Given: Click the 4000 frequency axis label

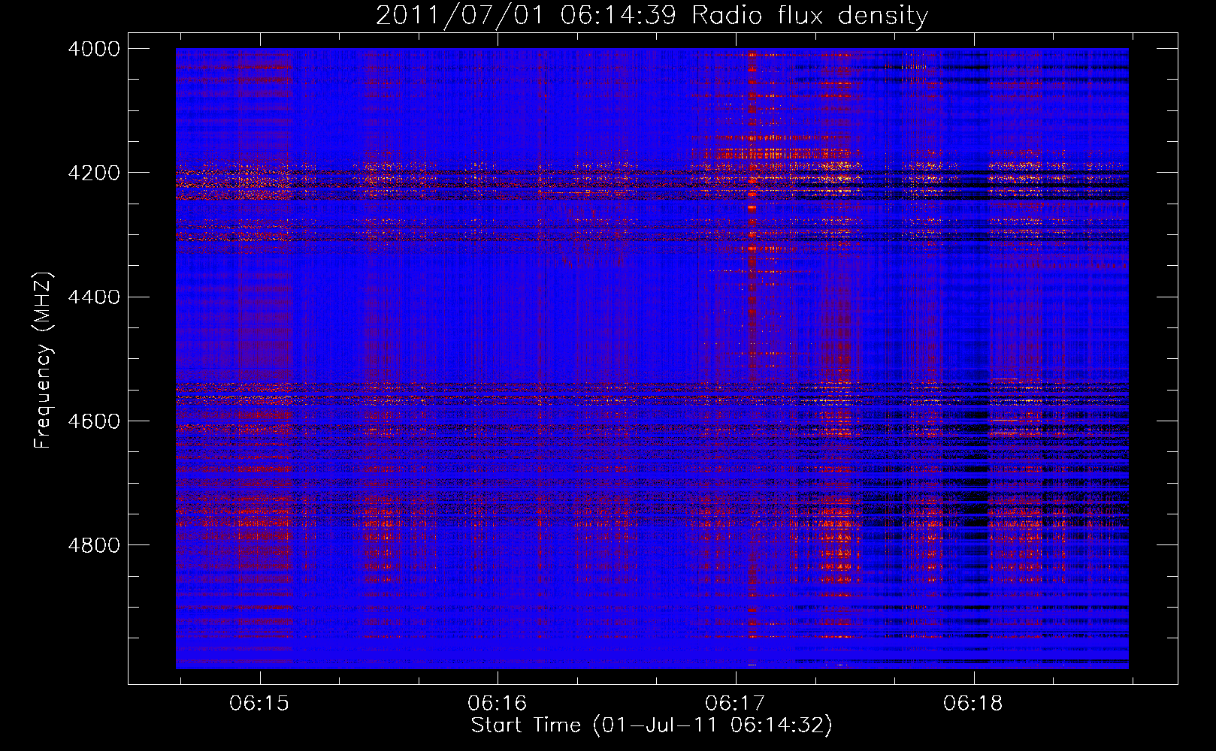Looking at the screenshot, I should coord(94,49).
